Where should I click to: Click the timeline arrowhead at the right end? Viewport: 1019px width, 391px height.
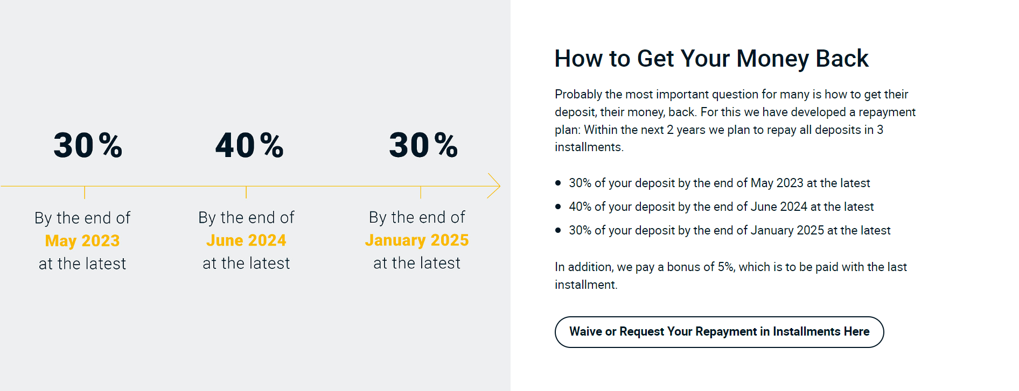tap(494, 186)
